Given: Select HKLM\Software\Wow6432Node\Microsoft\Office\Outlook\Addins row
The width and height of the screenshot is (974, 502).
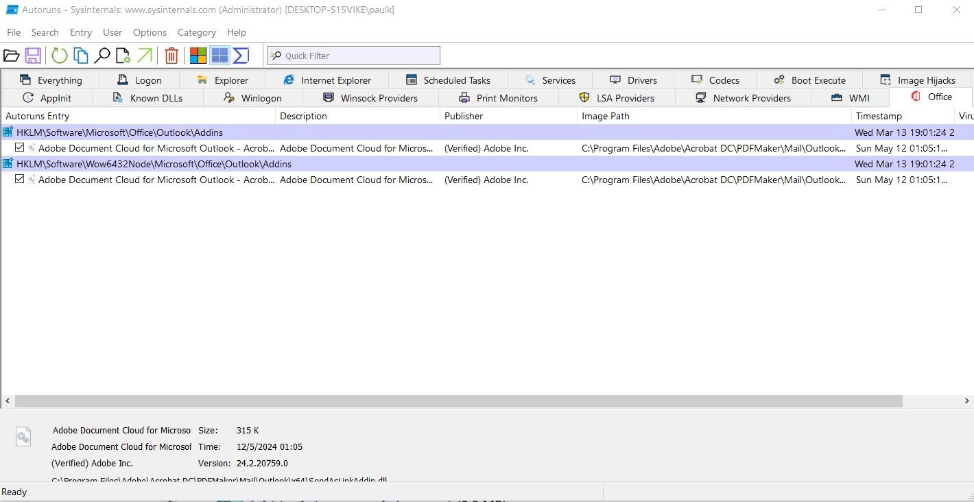Looking at the screenshot, I should pos(487,164).
